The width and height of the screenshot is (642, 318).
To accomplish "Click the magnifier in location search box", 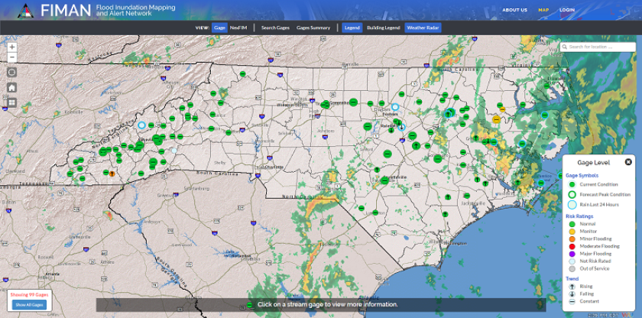I will tap(565, 47).
